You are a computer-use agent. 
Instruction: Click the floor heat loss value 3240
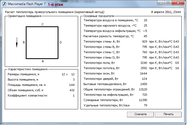tap(144, 63)
